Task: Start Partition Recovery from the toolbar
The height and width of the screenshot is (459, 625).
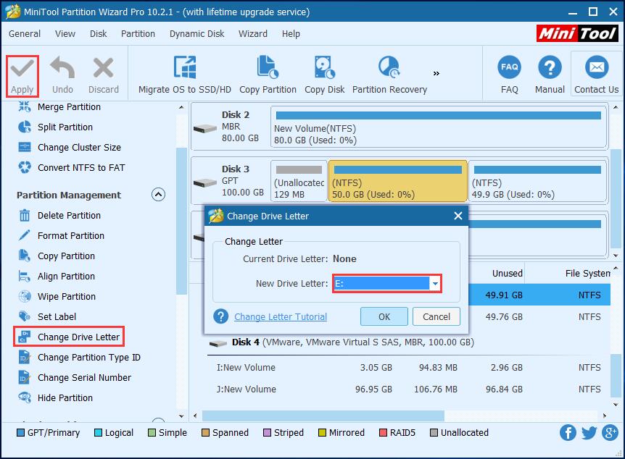Action: pos(389,68)
